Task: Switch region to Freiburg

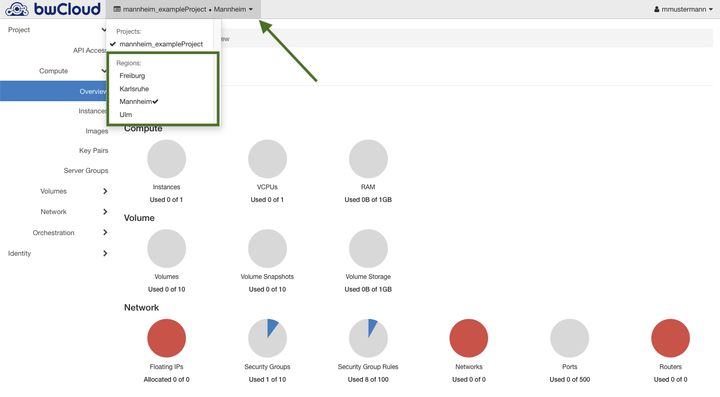Action: tap(132, 76)
